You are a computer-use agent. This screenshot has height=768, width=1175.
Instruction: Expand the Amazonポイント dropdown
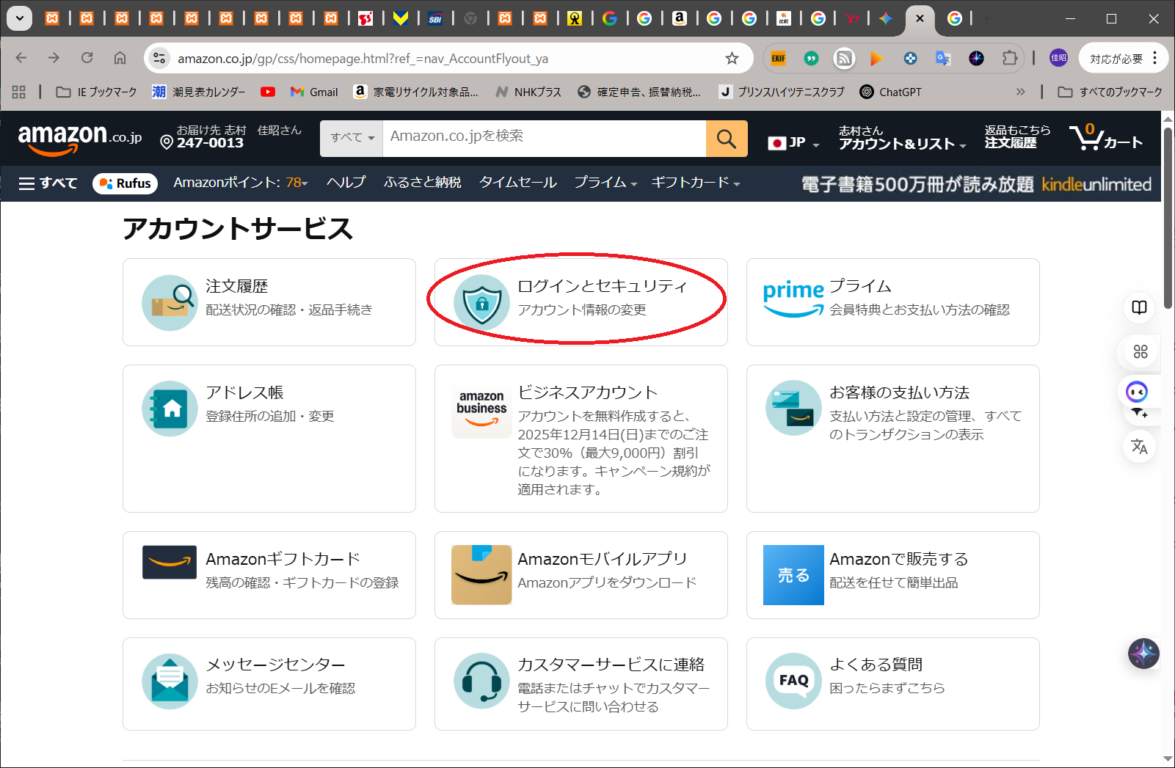(240, 183)
